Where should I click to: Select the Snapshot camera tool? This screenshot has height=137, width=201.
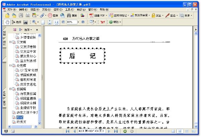click(x=26, y=22)
